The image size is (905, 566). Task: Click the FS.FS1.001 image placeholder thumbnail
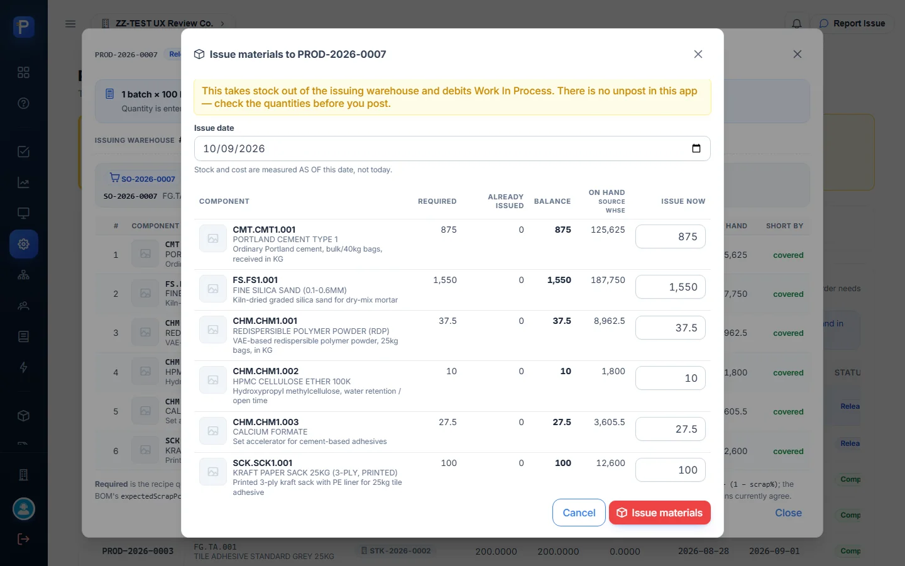213,289
